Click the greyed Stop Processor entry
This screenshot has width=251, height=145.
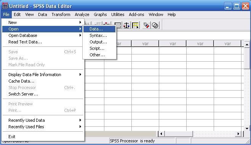43,88
